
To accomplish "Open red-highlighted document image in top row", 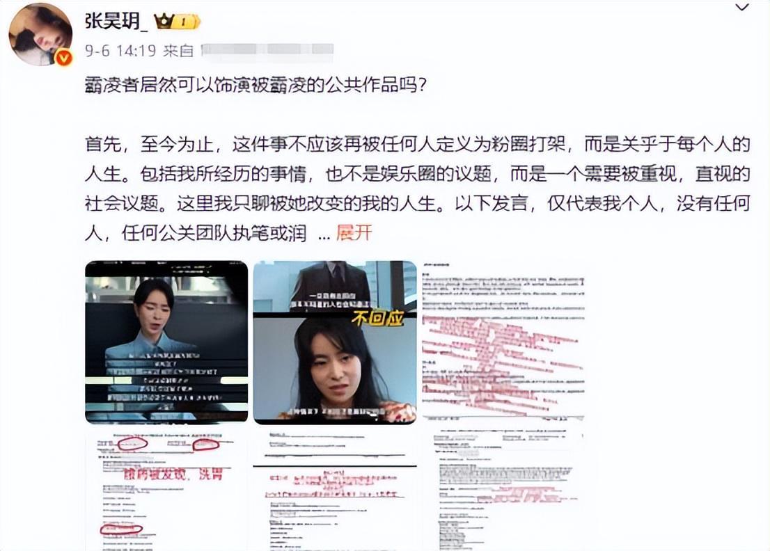I will (x=503, y=342).
